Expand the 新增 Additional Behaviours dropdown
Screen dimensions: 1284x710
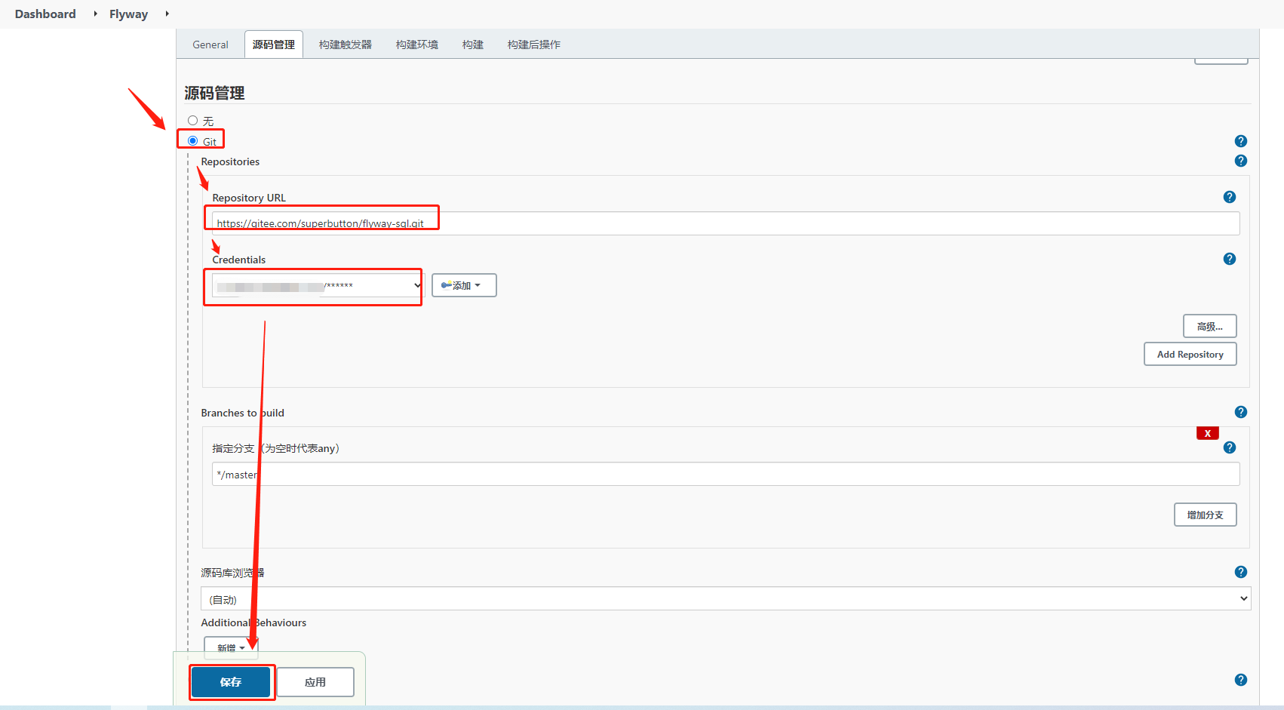231,647
